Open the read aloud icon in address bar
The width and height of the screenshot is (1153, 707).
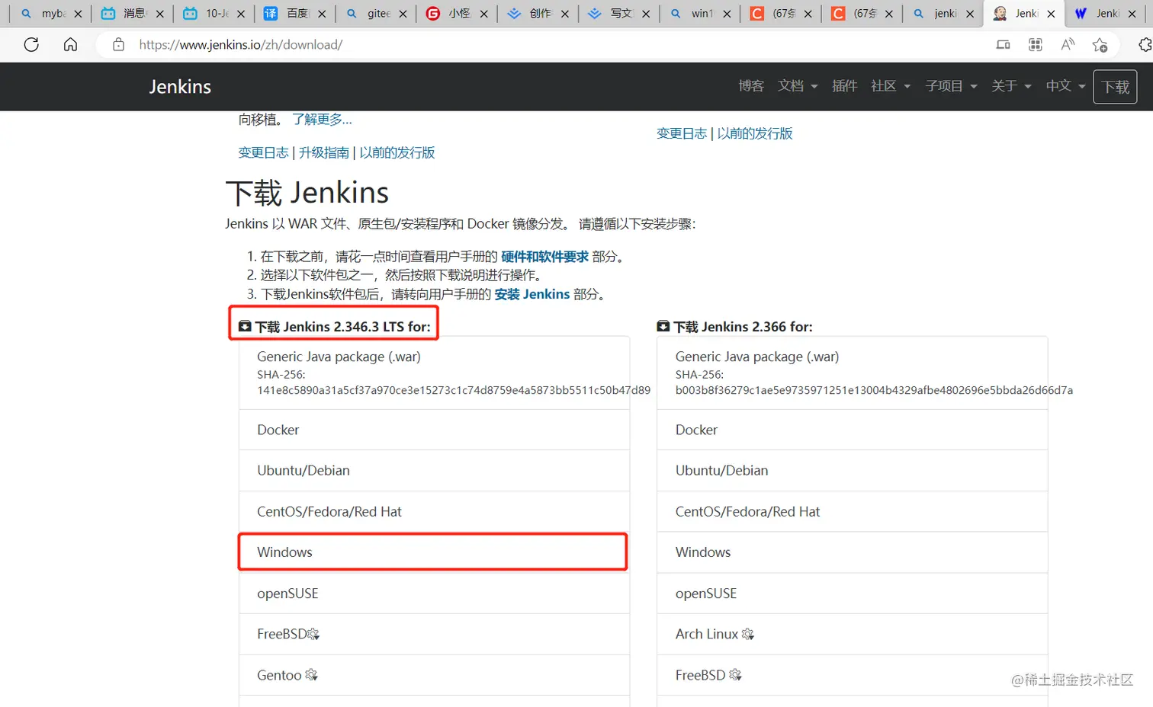pyautogui.click(x=1068, y=45)
